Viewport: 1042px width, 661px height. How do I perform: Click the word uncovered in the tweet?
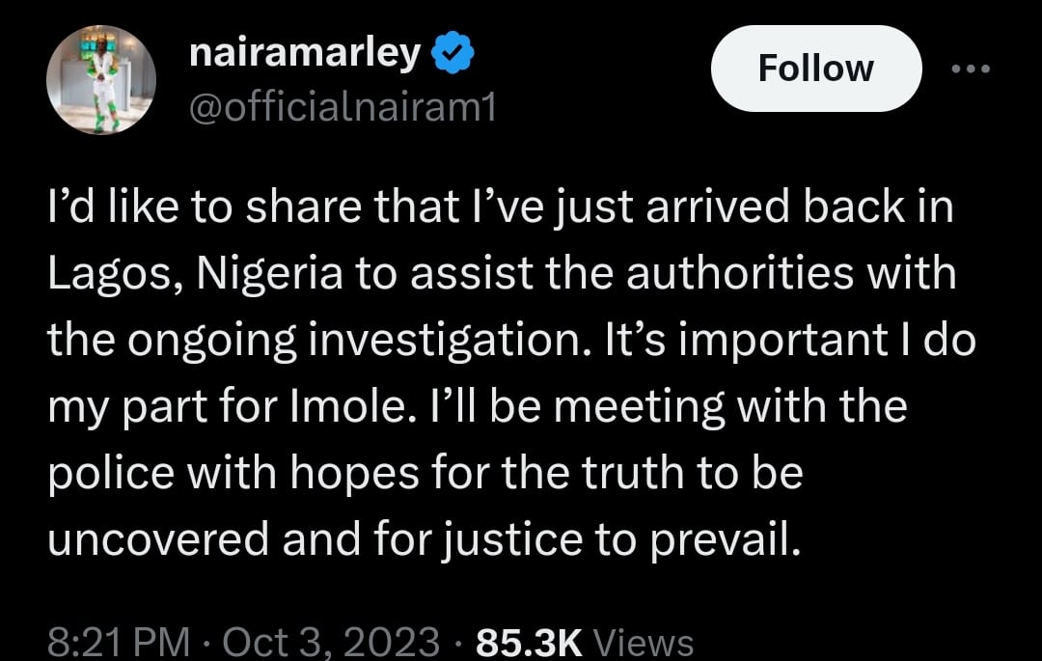158,539
